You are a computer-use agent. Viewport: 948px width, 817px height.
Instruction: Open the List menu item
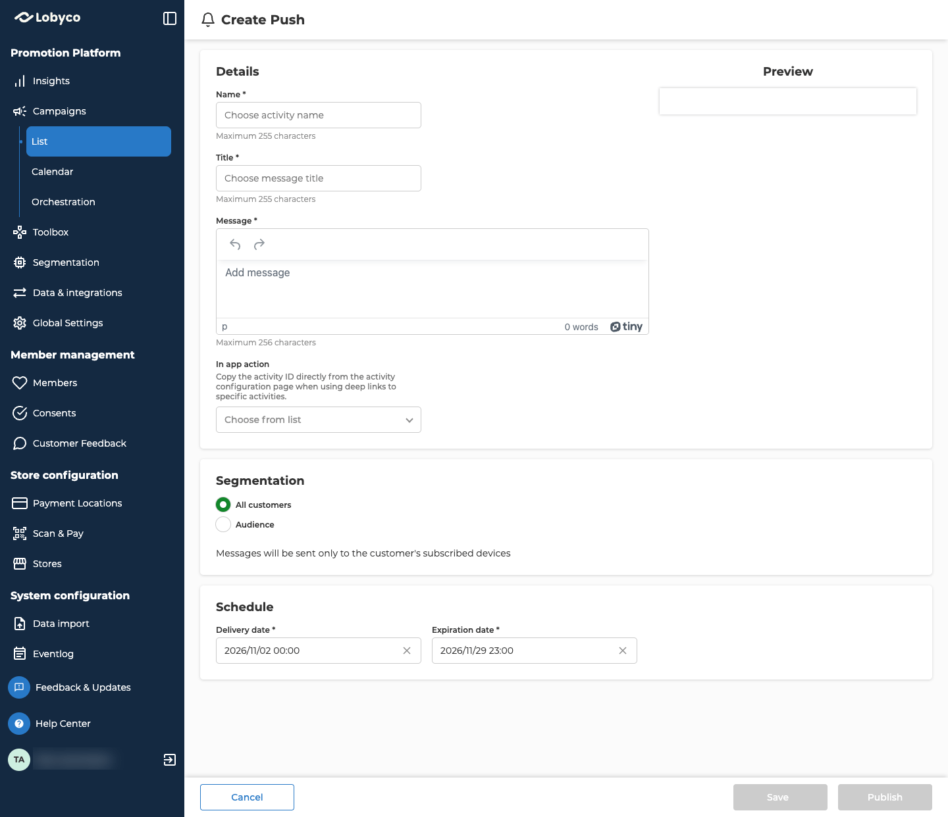point(99,141)
